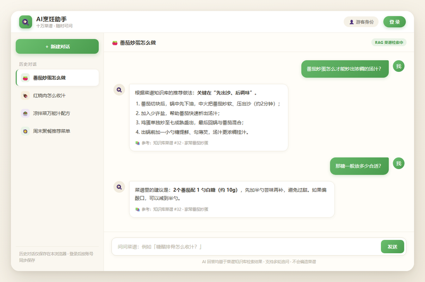This screenshot has height=282, width=425.
Task: Click the tomato icon beside 番茄炒蛋怎么做 history item
Action: tap(25, 78)
